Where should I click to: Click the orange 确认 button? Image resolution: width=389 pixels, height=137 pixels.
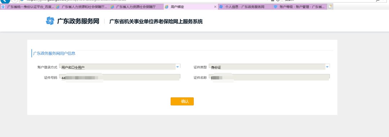click(182, 101)
